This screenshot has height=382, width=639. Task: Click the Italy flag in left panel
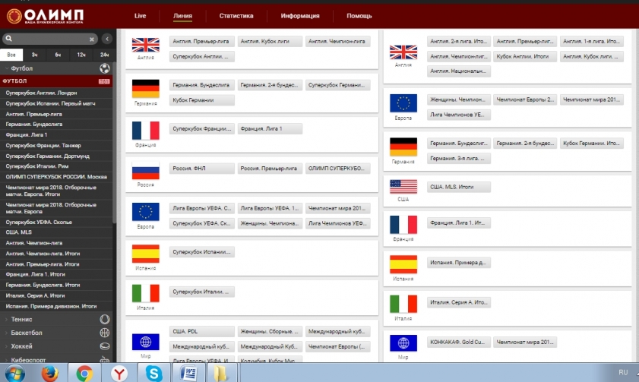tap(145, 294)
